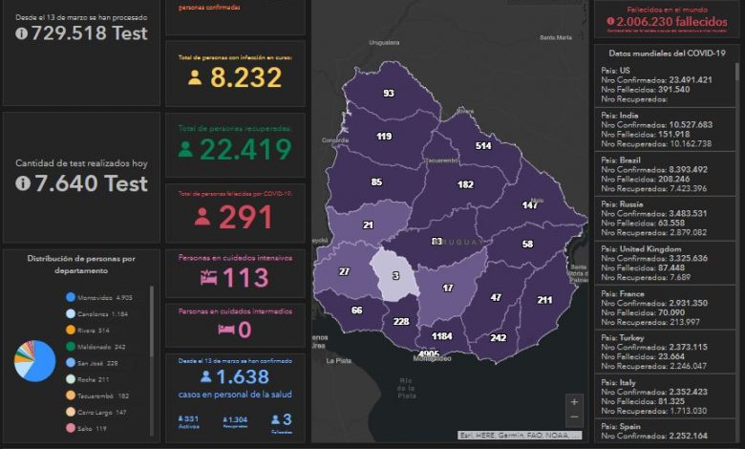The height and width of the screenshot is (449, 745).
Task: Zoom out on the map
Action: pos(573,417)
